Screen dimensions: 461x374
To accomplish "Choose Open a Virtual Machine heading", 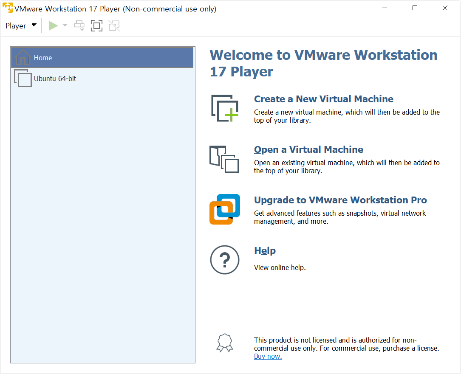I will coord(309,149).
